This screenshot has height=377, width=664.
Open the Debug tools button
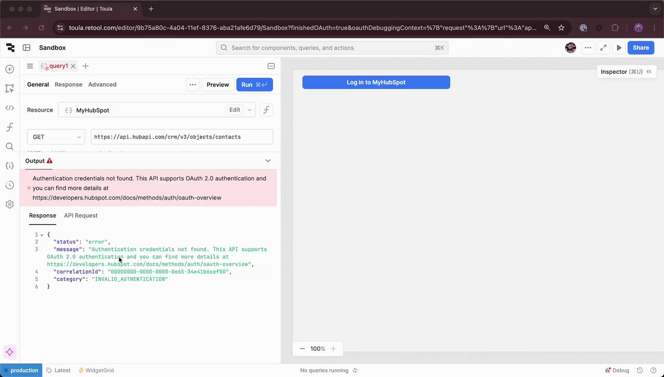(x=617, y=370)
